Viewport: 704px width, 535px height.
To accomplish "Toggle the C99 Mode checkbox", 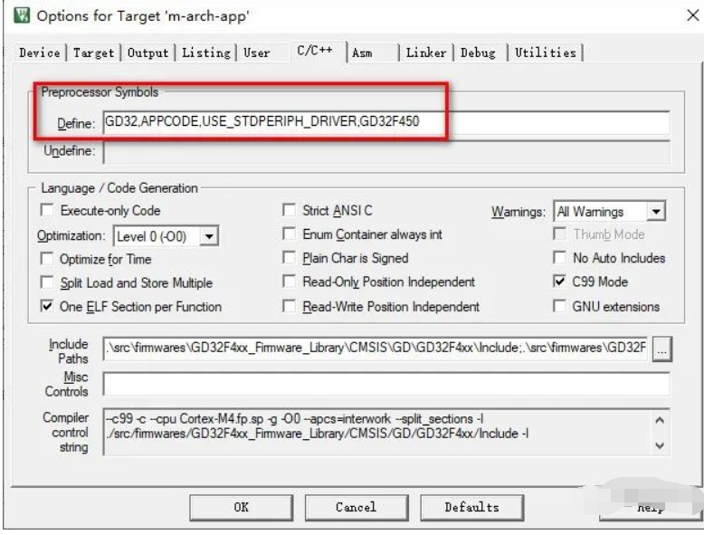I will click(x=559, y=282).
